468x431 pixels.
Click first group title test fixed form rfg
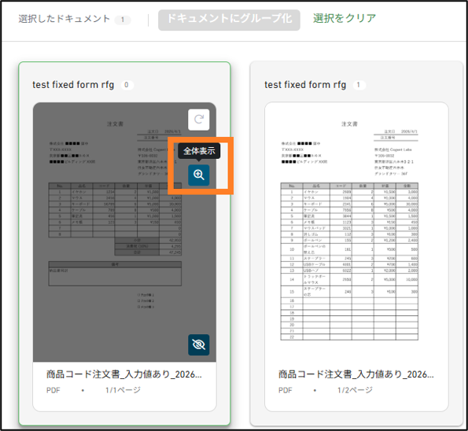(73, 85)
